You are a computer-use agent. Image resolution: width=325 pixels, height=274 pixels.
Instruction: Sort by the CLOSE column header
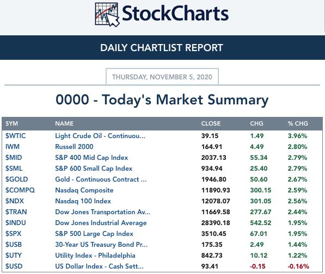coord(211,123)
